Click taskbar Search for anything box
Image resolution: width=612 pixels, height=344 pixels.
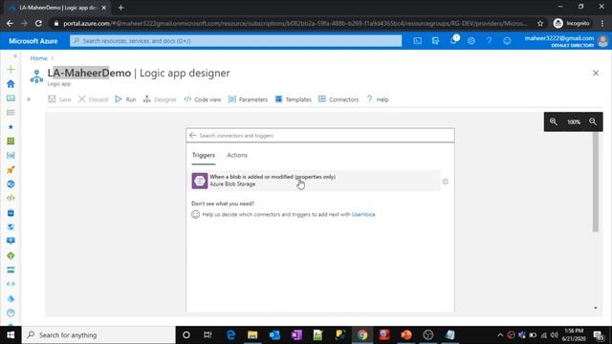[x=98, y=335]
